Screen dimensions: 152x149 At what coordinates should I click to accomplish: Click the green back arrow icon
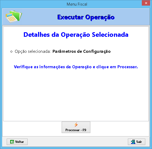(x=12, y=142)
